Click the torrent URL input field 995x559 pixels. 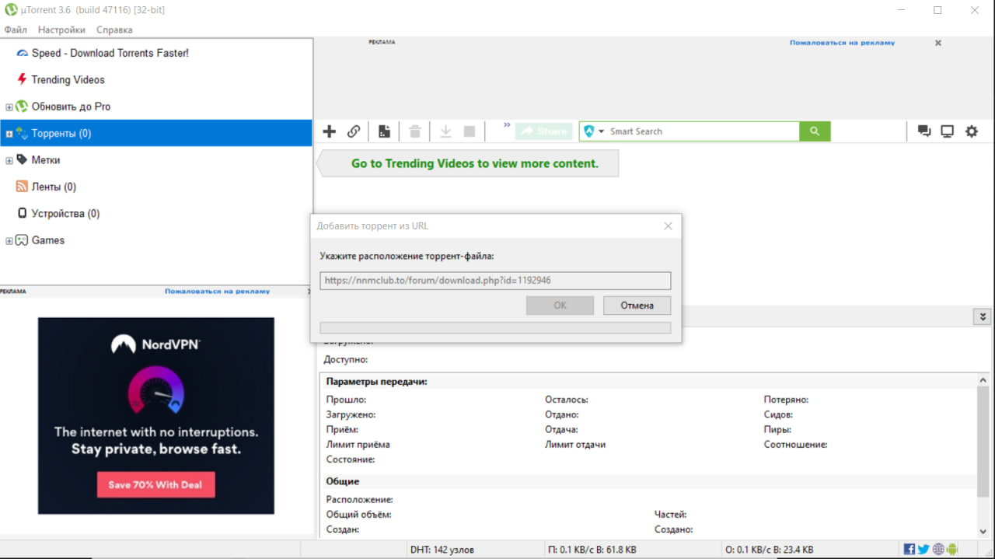[495, 280]
